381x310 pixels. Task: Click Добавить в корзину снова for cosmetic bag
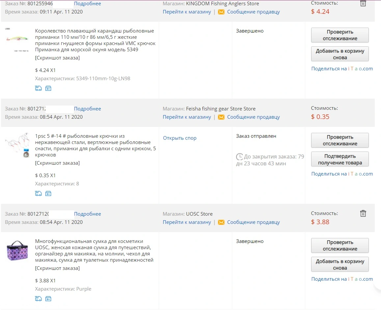coord(340,264)
